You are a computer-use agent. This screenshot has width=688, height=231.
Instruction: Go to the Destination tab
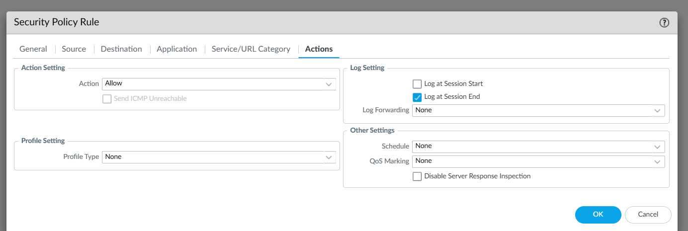coord(121,49)
